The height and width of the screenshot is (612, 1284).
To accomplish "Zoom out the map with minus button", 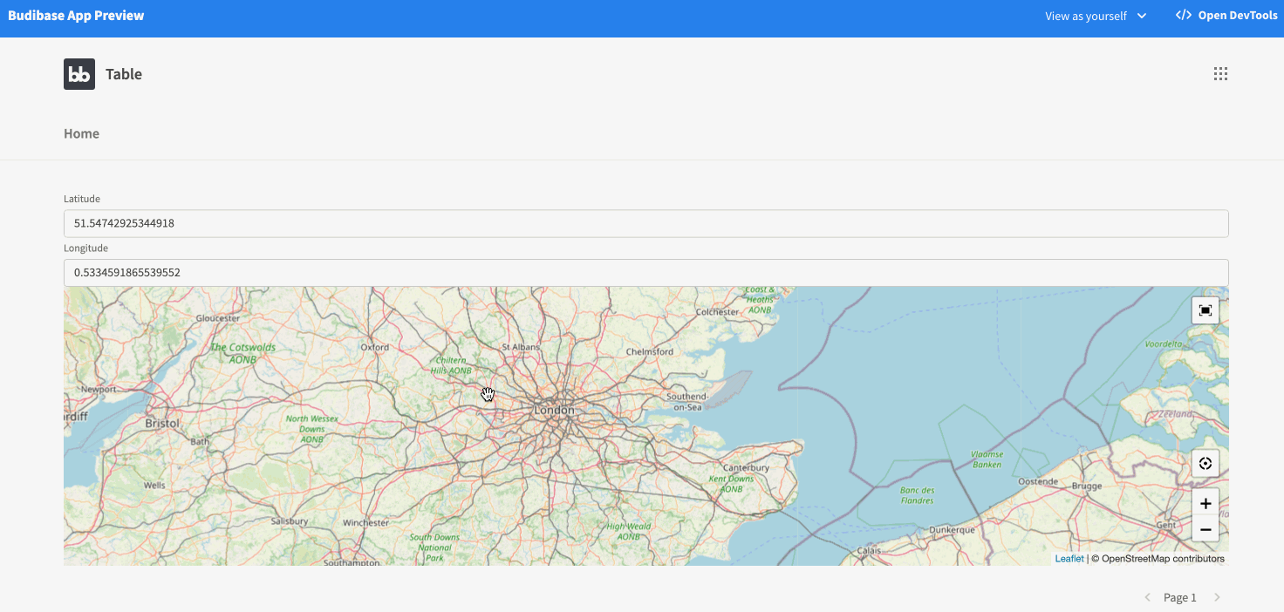I will 1205,529.
